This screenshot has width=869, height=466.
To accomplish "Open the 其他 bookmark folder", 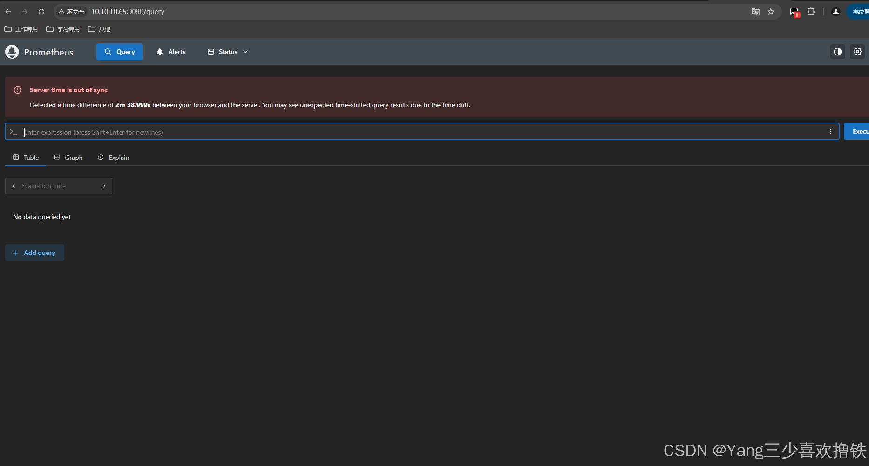I will click(x=99, y=29).
